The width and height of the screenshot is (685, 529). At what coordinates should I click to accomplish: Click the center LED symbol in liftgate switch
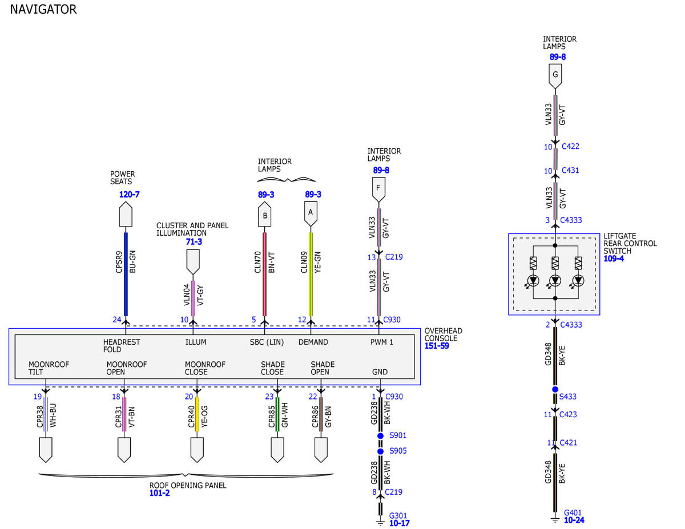[x=555, y=280]
